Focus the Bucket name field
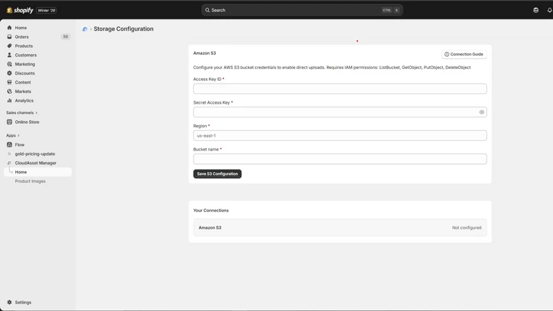553x311 pixels. click(x=340, y=159)
